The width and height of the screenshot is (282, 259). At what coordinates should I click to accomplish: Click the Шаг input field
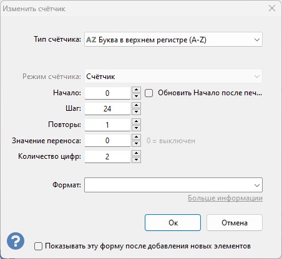107,109
